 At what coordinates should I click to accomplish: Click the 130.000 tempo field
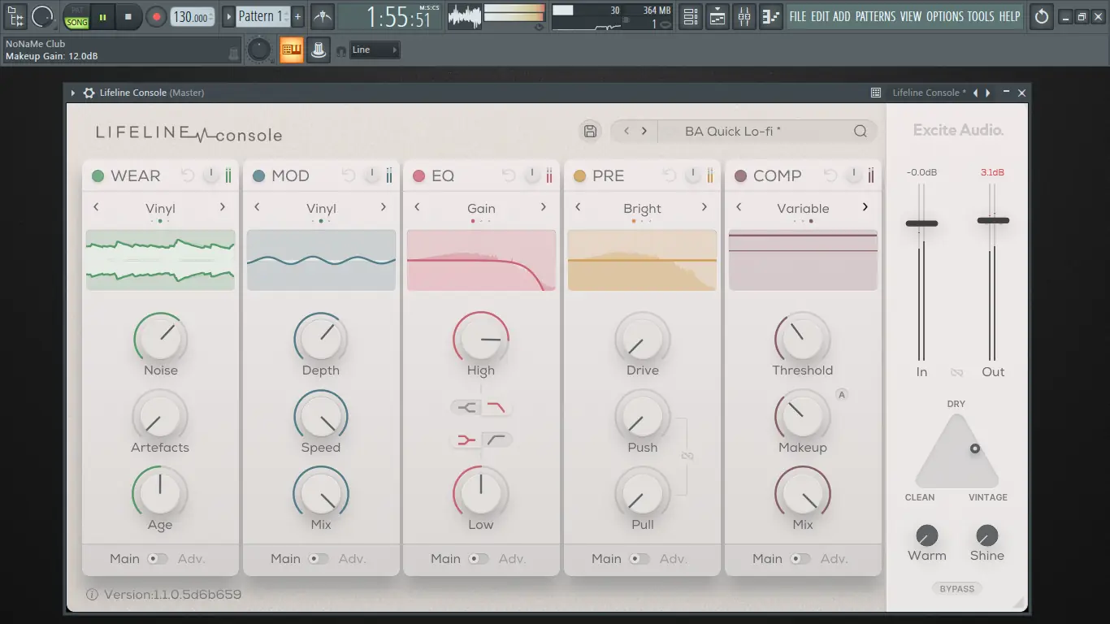tap(193, 16)
